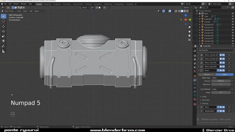Choose the Measure ruler tool
This screenshot has width=235, height=132.
(x=3, y=51)
